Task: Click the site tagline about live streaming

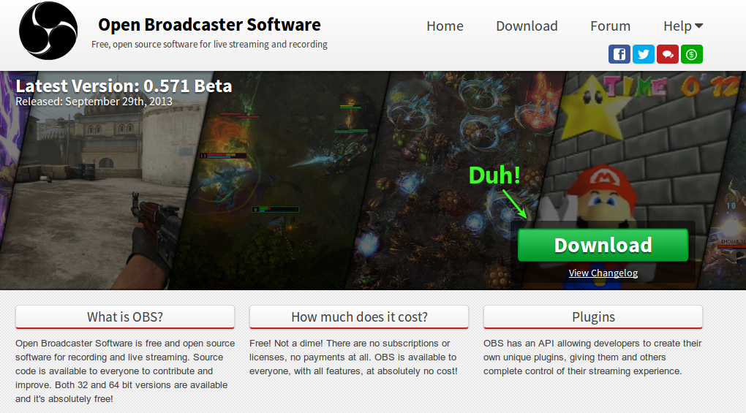Action: (x=209, y=45)
